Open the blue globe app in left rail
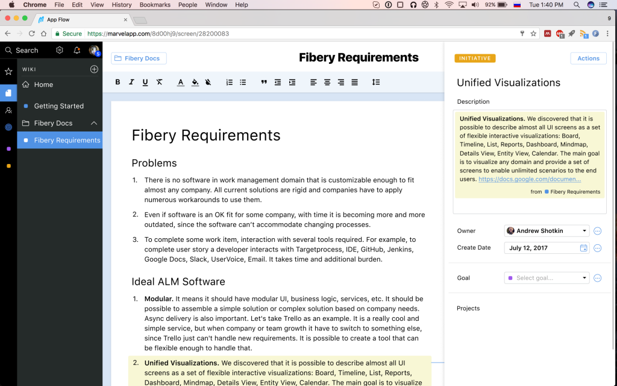Viewport: 617px width, 386px height. 8,127
